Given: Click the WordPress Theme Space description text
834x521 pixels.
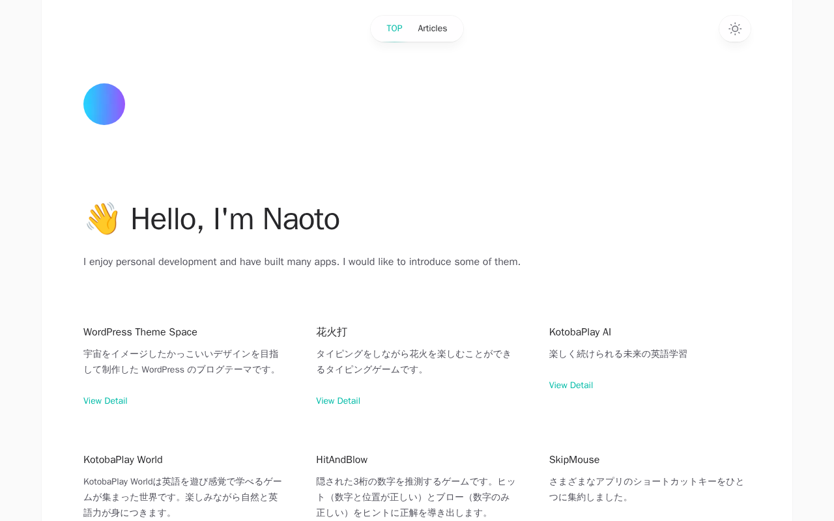Looking at the screenshot, I should point(181,361).
